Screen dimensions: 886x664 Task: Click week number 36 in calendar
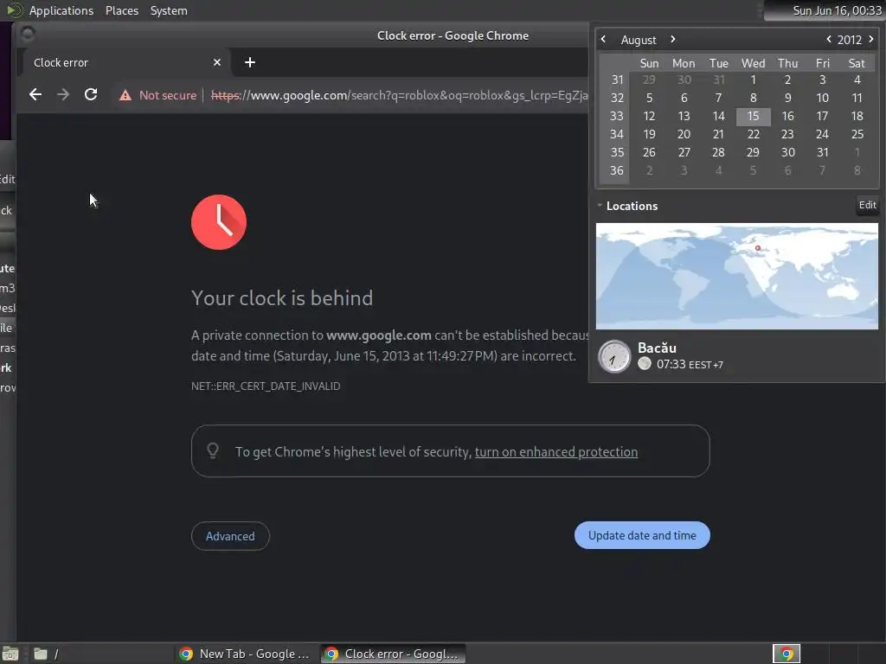click(x=616, y=170)
